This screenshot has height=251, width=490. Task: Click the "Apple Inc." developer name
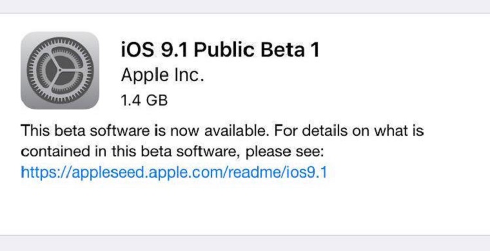click(162, 75)
